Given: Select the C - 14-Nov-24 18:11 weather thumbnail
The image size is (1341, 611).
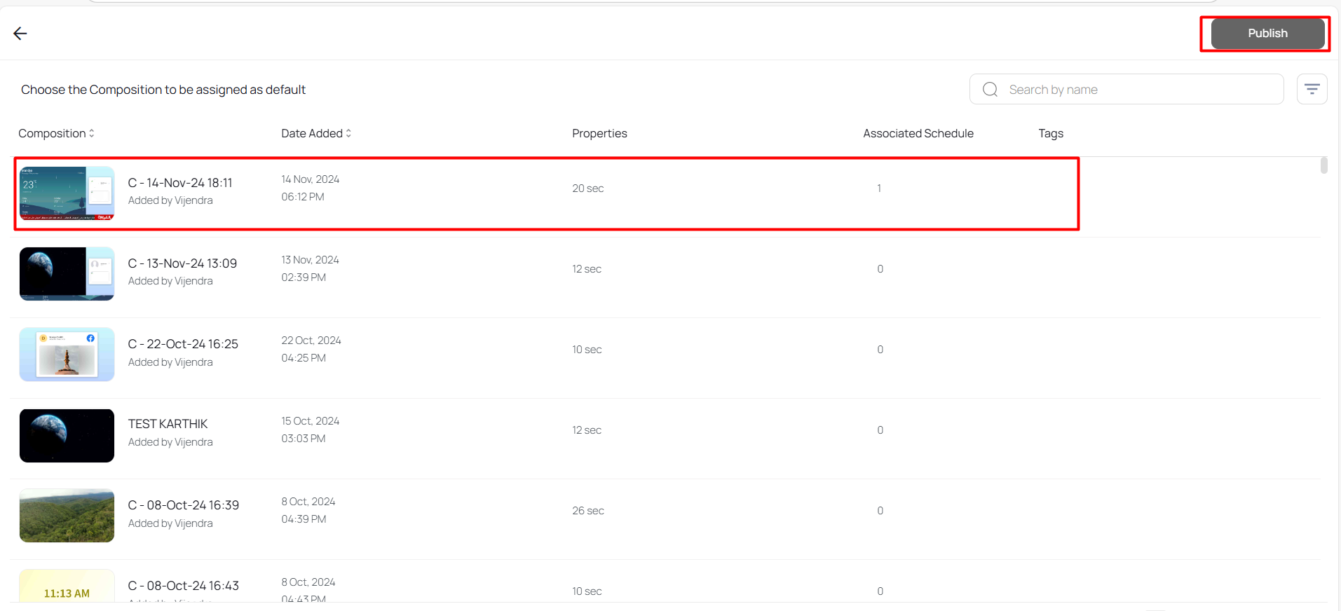Looking at the screenshot, I should [67, 193].
